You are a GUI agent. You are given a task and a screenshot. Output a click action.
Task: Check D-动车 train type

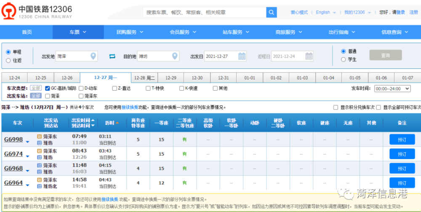(x=81, y=88)
